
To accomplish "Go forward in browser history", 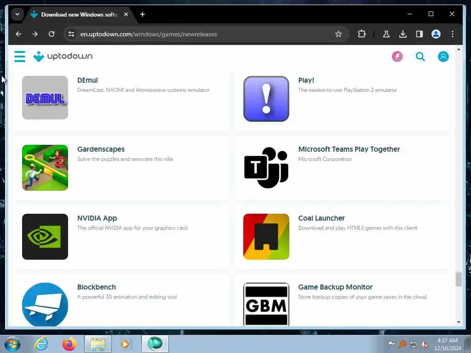I will (x=35, y=34).
